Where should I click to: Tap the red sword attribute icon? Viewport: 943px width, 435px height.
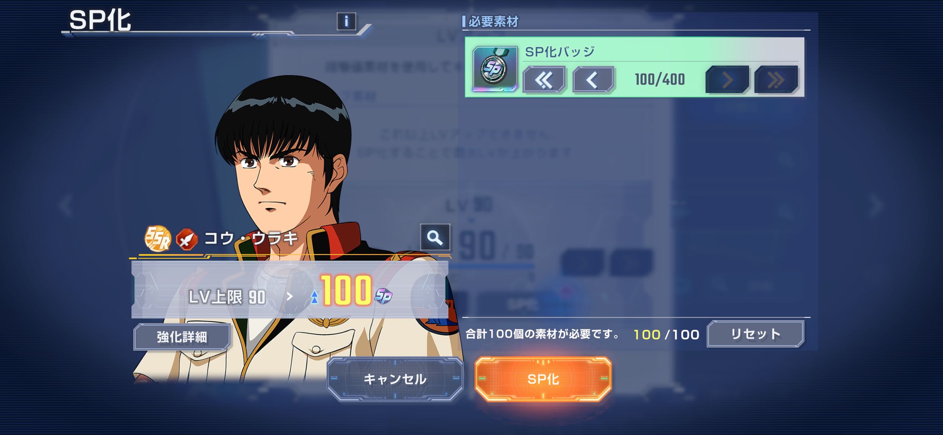tap(187, 239)
